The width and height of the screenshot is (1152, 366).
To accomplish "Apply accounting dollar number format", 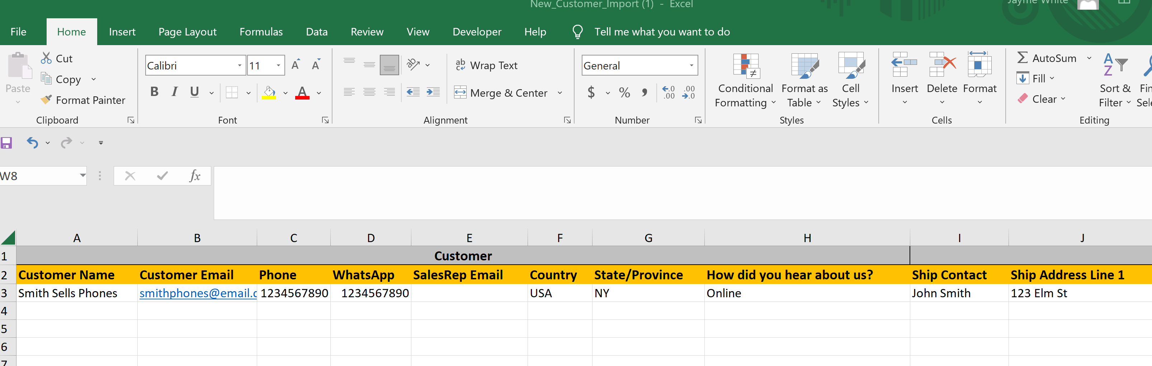I will tap(591, 92).
